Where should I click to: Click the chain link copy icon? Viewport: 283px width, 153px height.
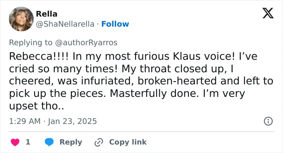click(x=99, y=142)
